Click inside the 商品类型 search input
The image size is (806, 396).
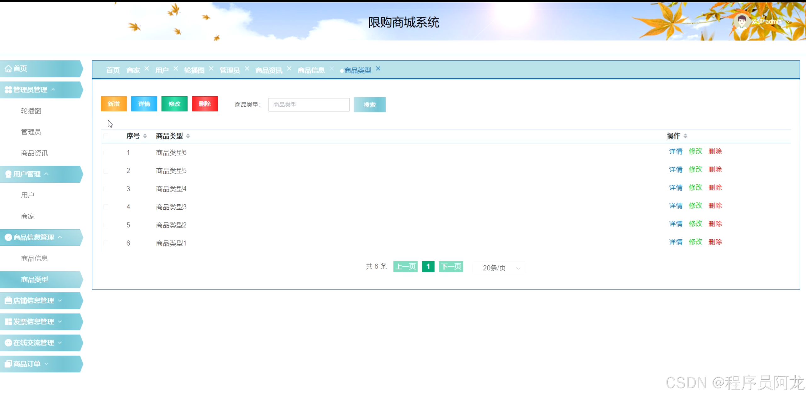309,105
